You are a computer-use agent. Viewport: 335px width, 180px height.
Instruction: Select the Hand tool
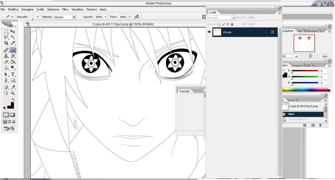click(6, 93)
